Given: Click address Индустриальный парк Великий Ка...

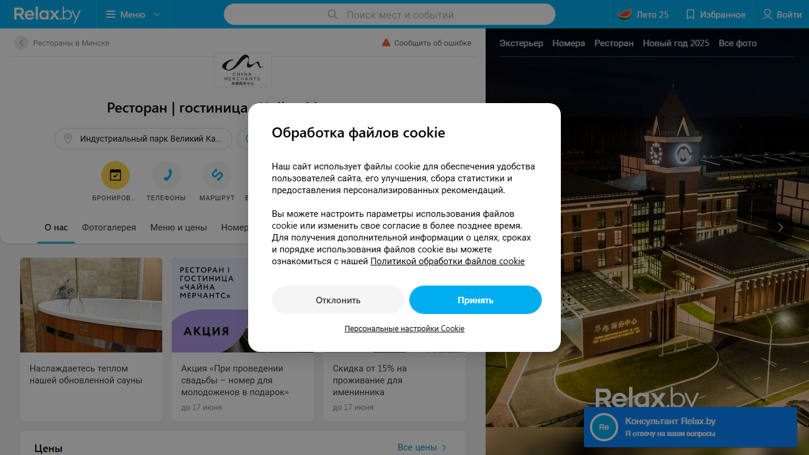Looking at the screenshot, I should pyautogui.click(x=143, y=139).
